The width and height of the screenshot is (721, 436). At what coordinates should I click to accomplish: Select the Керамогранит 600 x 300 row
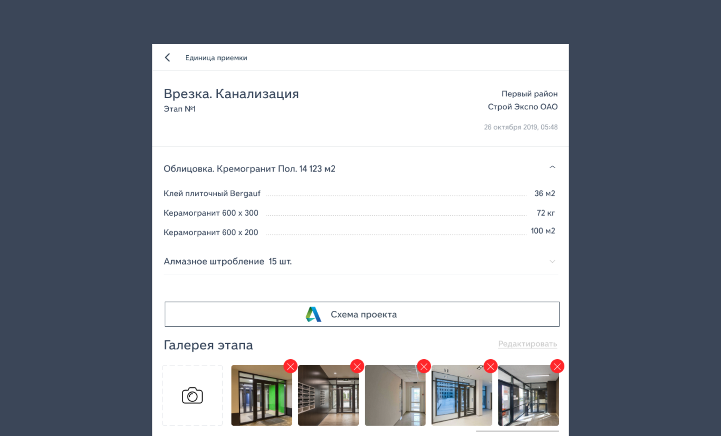pyautogui.click(x=359, y=213)
